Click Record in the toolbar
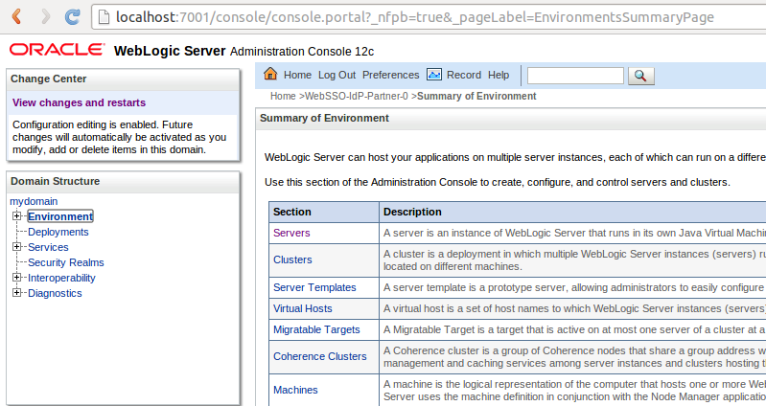The image size is (766, 406). (x=464, y=75)
